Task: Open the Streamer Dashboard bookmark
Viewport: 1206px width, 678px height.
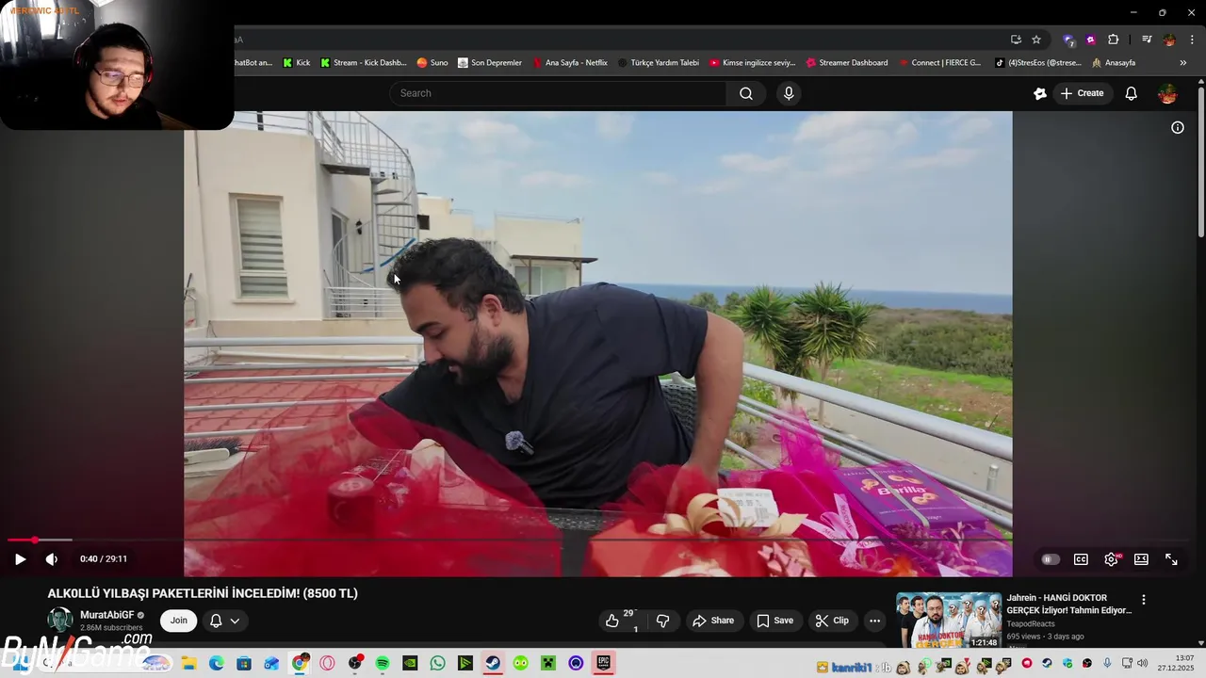Action: pyautogui.click(x=847, y=63)
